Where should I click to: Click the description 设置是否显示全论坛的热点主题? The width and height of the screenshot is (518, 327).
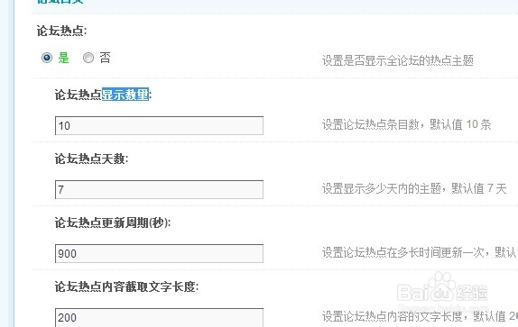coord(398,60)
